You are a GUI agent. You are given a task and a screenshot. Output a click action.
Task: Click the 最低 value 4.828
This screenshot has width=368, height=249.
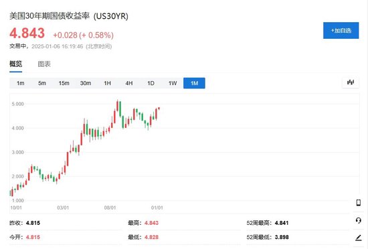[x=151, y=237]
